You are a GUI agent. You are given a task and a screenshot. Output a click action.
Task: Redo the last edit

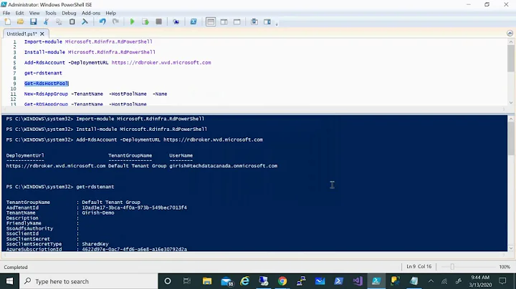(115, 21)
